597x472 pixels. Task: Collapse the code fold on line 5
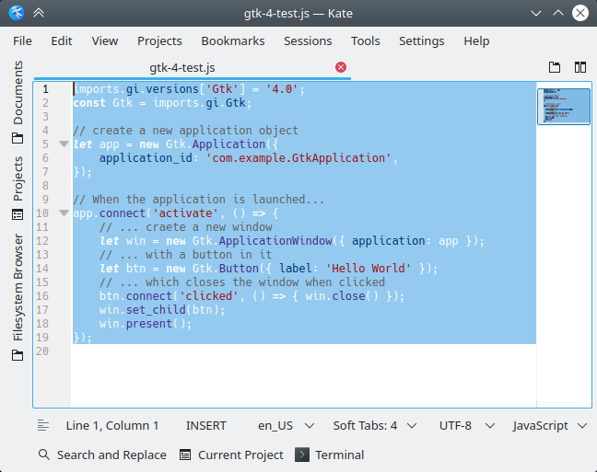point(64,144)
